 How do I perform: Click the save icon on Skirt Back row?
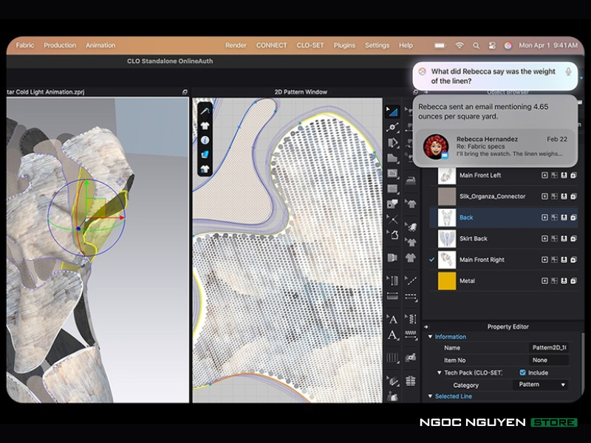[564, 238]
